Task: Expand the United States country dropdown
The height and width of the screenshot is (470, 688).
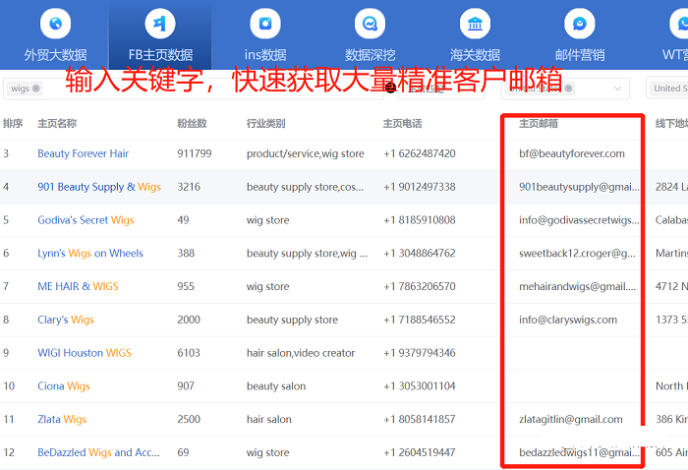Action: click(617, 88)
